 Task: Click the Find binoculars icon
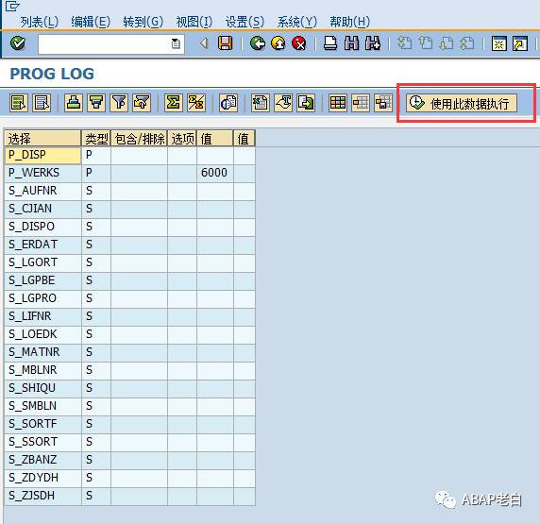(x=351, y=43)
